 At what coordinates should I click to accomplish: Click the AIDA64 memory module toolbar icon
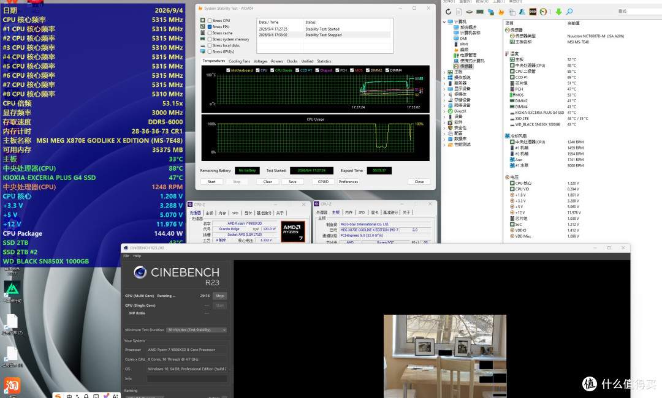click(480, 12)
